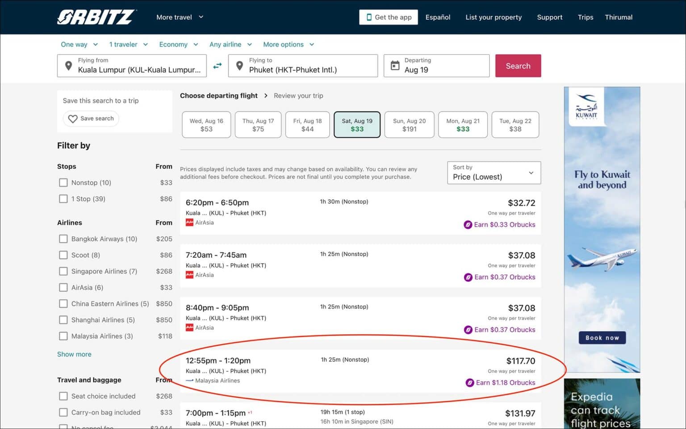This screenshot has width=686, height=429.
Task: Click the Malaysia Airlines logo on the circled flight
Action: [189, 380]
